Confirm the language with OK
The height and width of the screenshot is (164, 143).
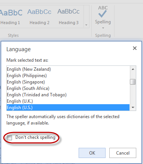[x=92, y=153]
